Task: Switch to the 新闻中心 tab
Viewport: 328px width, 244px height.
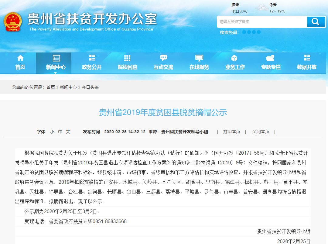Action: click(56, 67)
